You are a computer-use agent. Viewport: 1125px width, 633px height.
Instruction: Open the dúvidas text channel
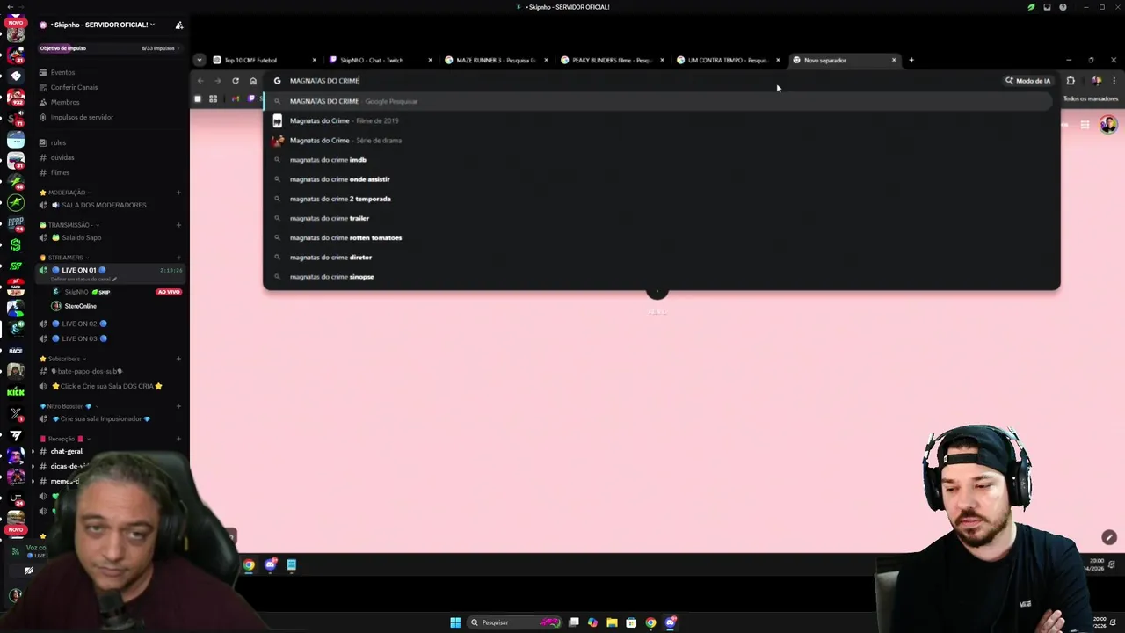pyautogui.click(x=62, y=157)
